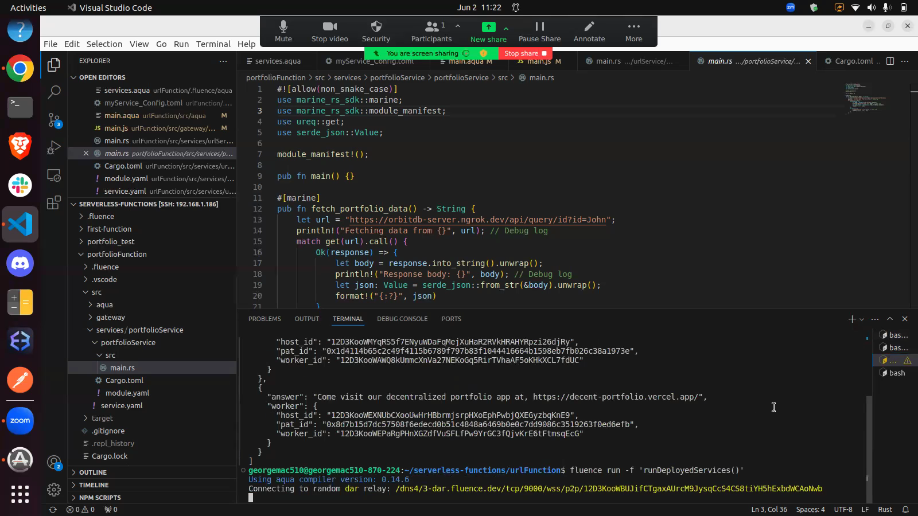
Task: Show errors and warnings in status bar
Action: click(x=80, y=509)
